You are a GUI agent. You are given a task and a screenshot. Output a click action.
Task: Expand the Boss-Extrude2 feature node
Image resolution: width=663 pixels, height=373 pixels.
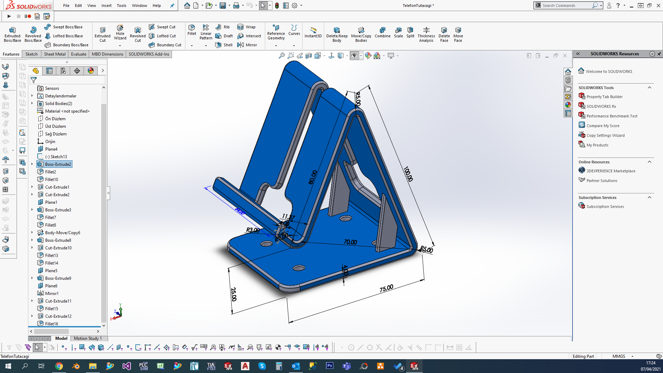coord(32,164)
